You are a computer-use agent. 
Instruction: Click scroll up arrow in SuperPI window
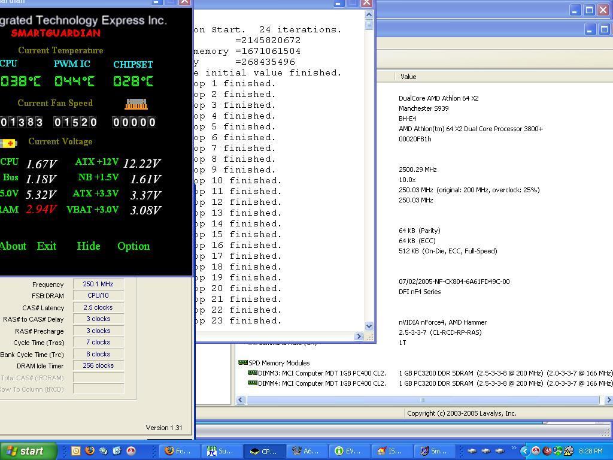369,15
